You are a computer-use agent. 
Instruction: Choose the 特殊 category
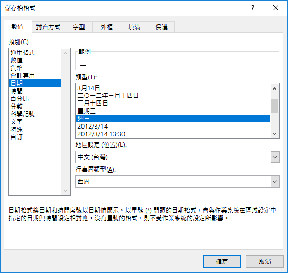[x=35, y=130]
